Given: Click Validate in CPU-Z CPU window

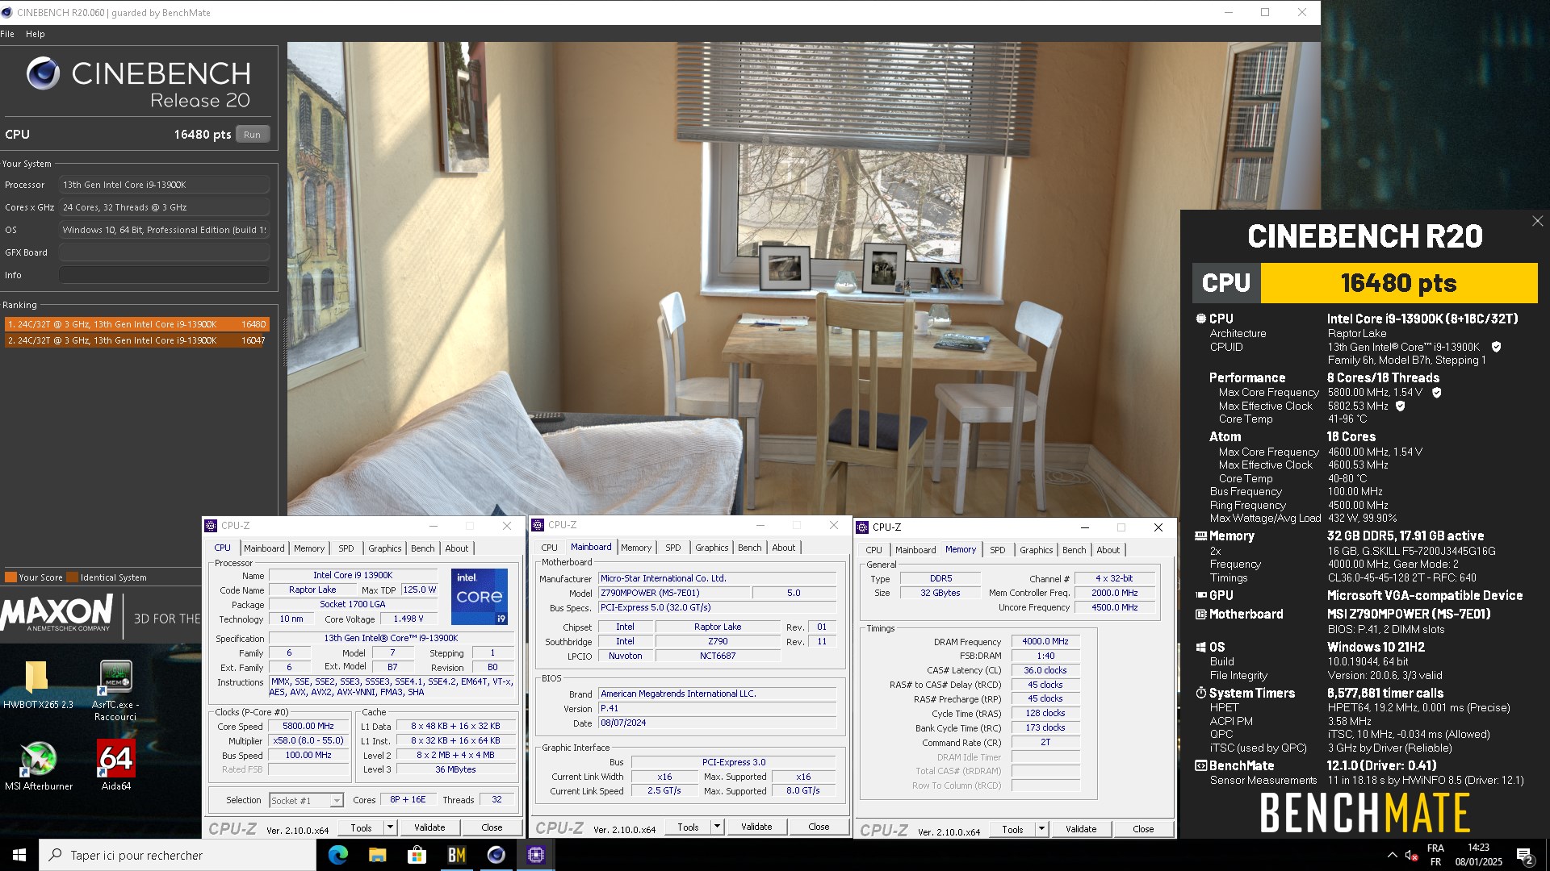Looking at the screenshot, I should [x=429, y=827].
